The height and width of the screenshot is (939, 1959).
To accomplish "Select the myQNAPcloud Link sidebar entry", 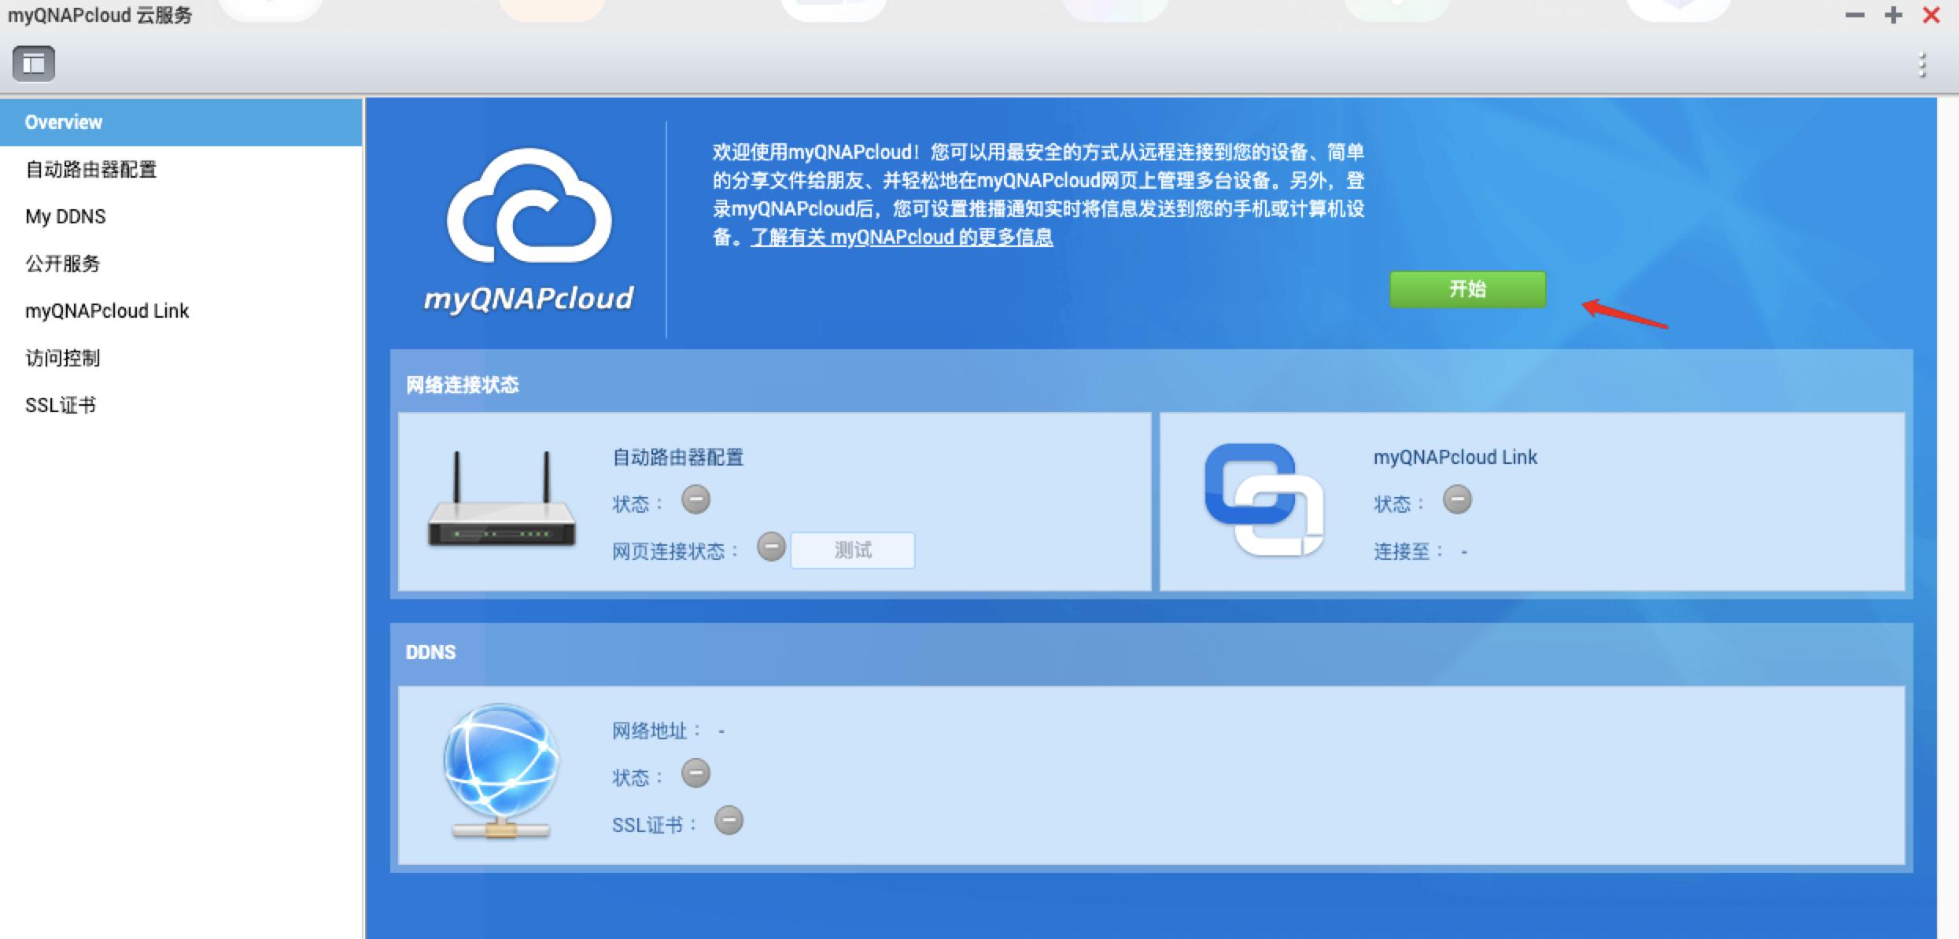I will (x=107, y=311).
